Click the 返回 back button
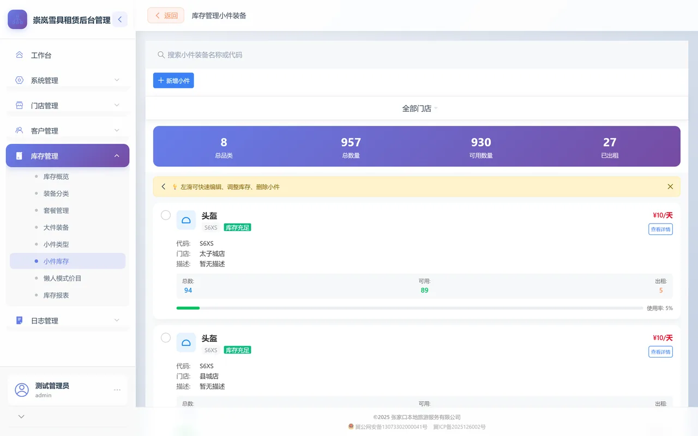Screen dimensions: 698x436 click(x=166, y=15)
